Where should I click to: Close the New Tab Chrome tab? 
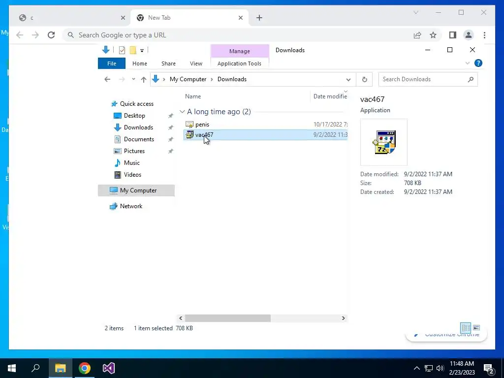click(x=240, y=18)
